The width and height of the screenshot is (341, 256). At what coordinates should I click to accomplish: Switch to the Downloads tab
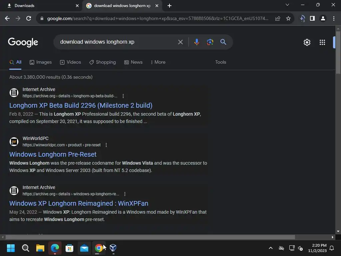coord(41,6)
